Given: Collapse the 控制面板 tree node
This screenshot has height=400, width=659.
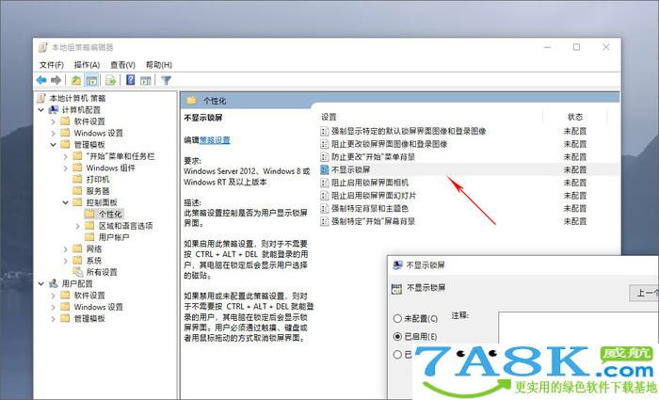Looking at the screenshot, I should click(x=66, y=203).
